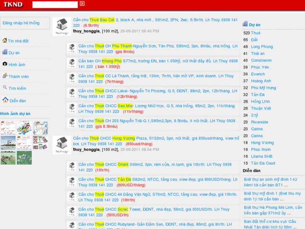Screen dimensions: 305x229
Task: Open listing CH Phú Thạnh-Nguyễn Sơn
Action: (x=158, y=49)
